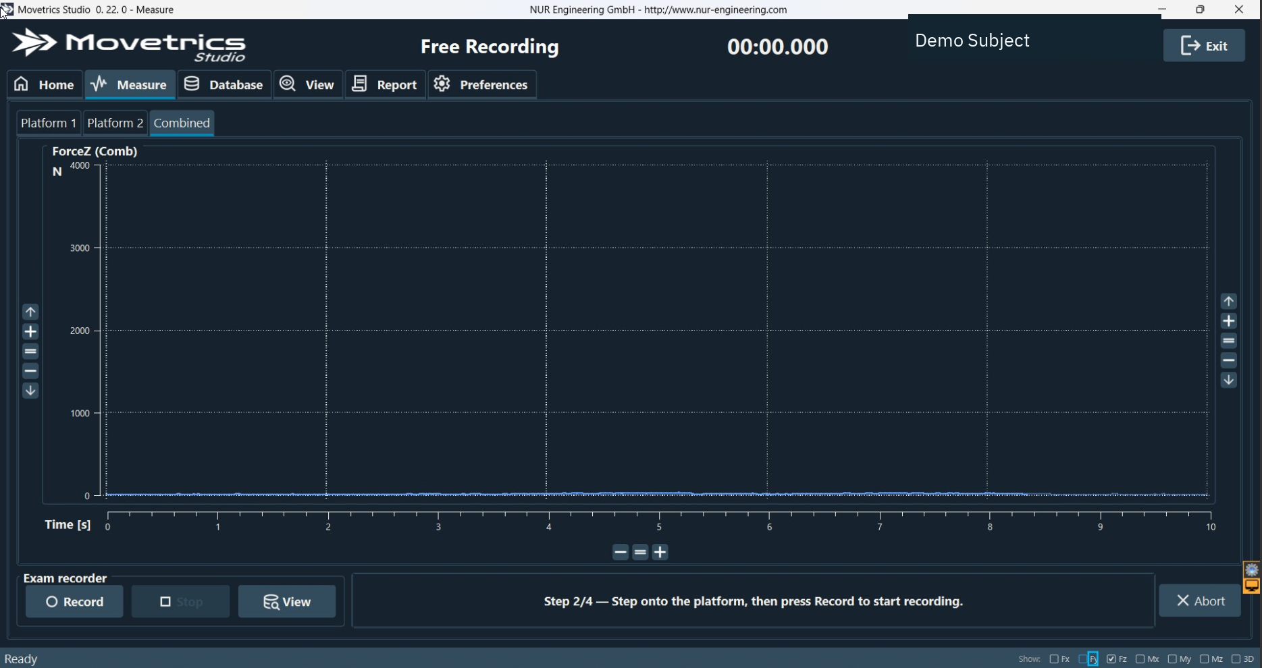Restore down the application window
Image resolution: width=1262 pixels, height=668 pixels.
(1200, 9)
